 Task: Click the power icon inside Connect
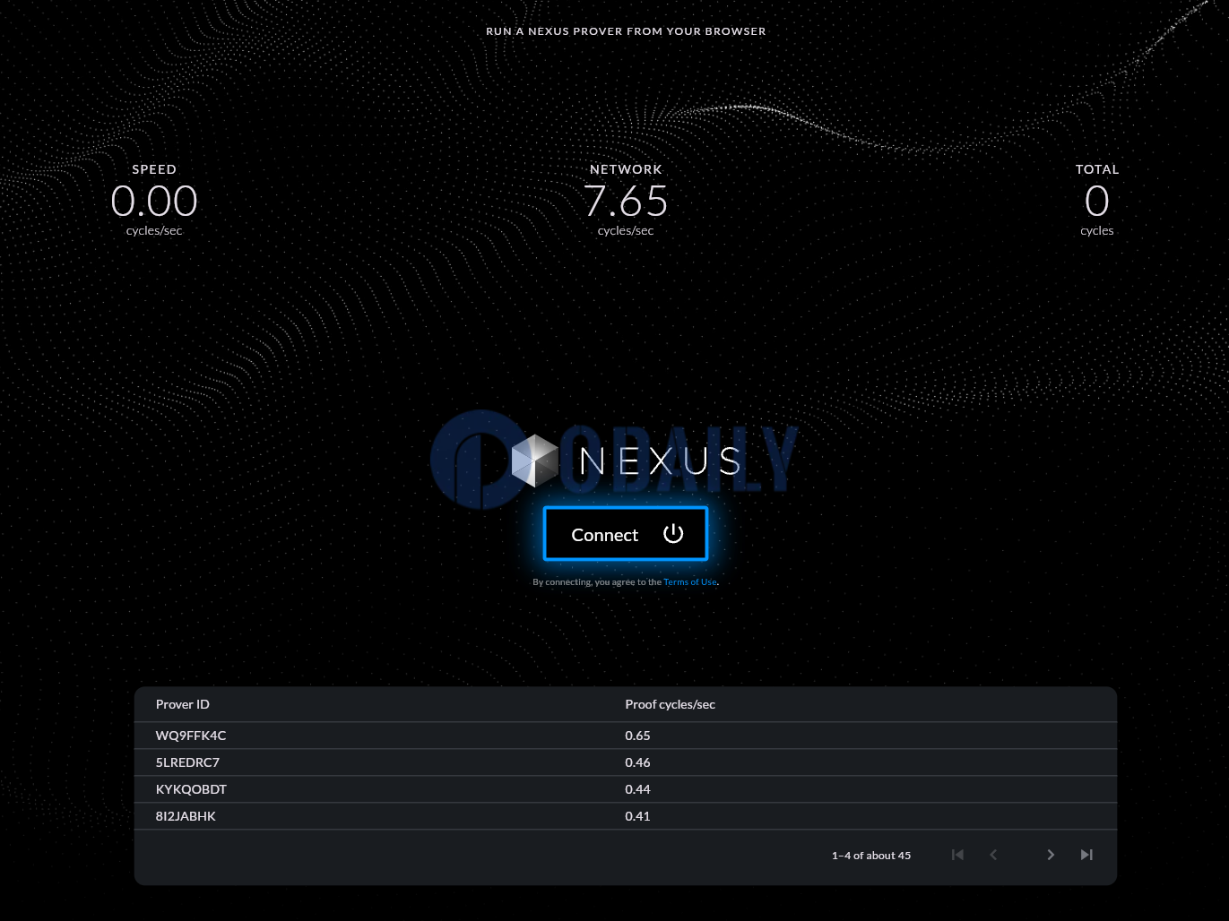673,534
